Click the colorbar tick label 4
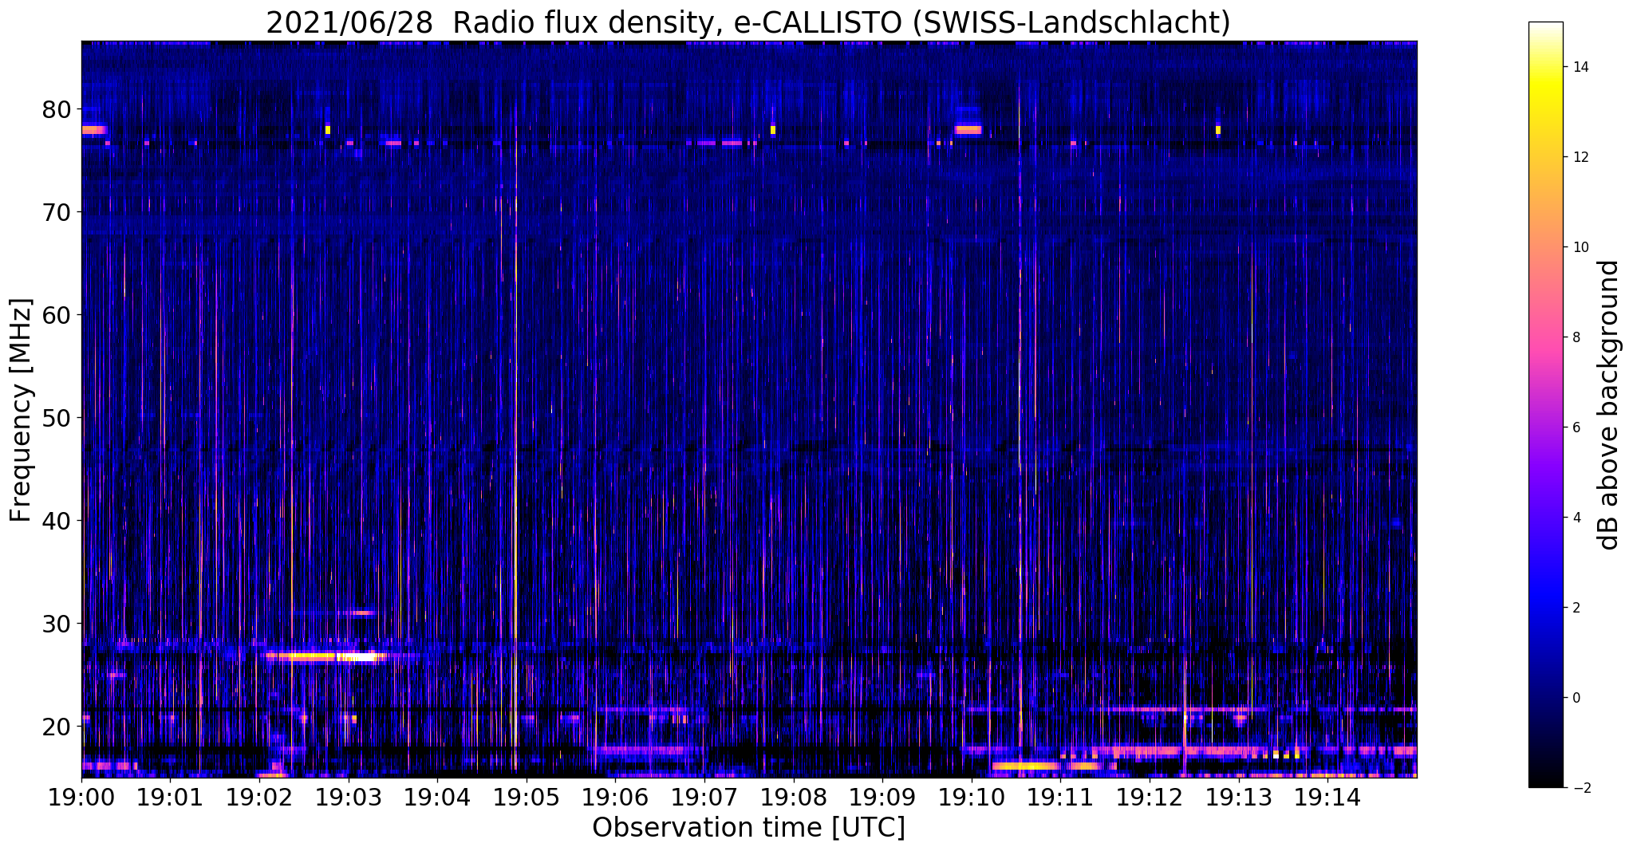Viewport: 1633px width, 851px height. pyautogui.click(x=1575, y=518)
